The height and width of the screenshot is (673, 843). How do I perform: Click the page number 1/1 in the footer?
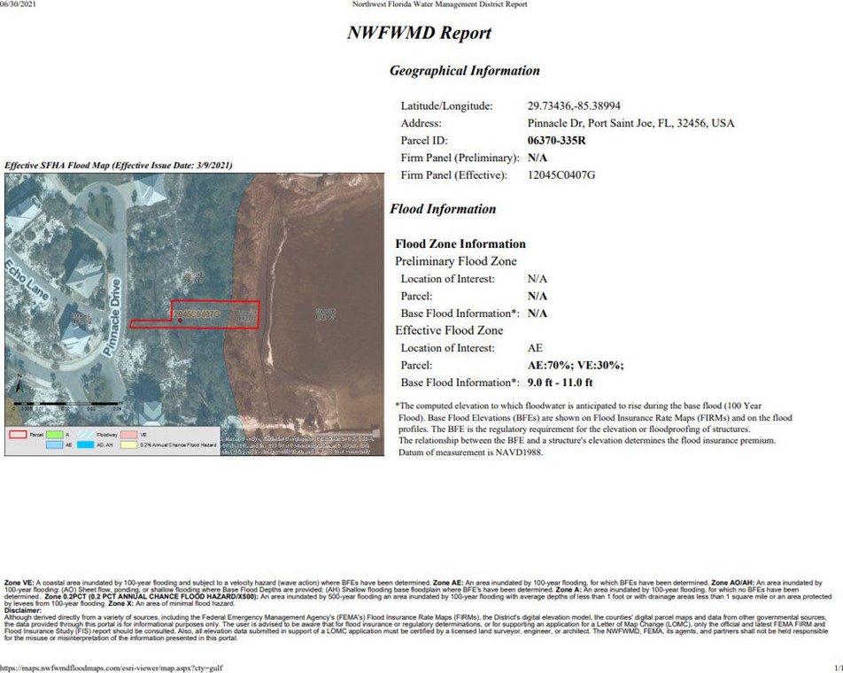839,668
